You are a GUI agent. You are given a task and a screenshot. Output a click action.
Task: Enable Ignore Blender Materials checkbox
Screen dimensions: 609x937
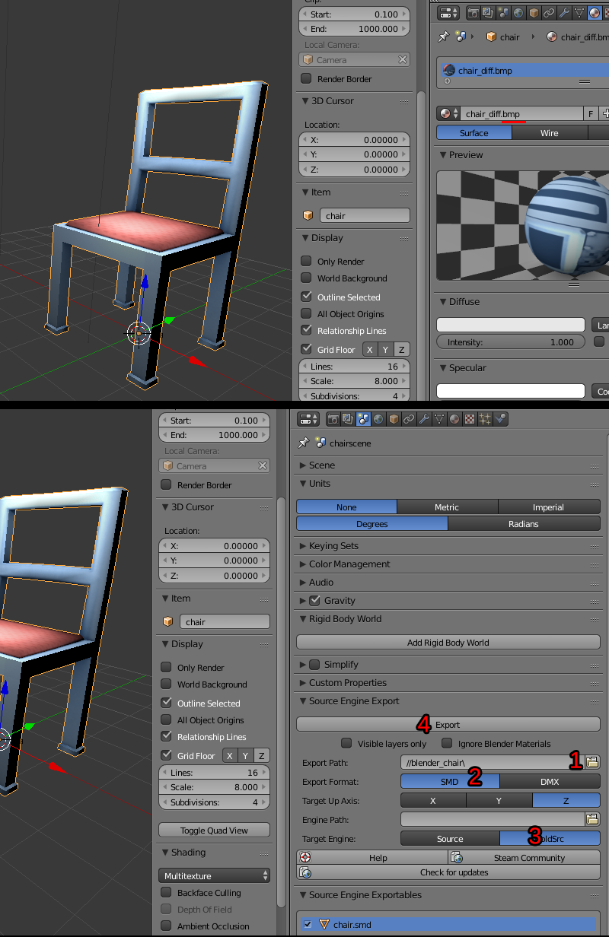(448, 743)
